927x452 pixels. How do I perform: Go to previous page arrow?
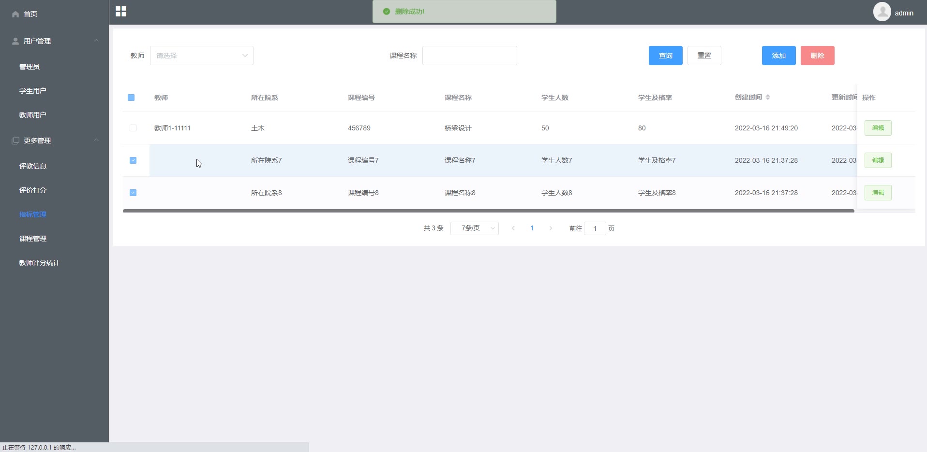coord(513,228)
